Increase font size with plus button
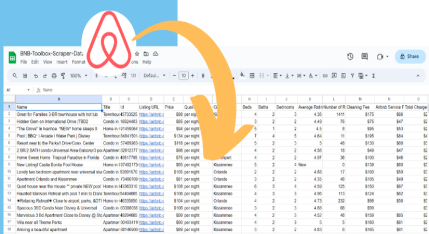Viewport: 429px width, 234px height. [x=193, y=76]
